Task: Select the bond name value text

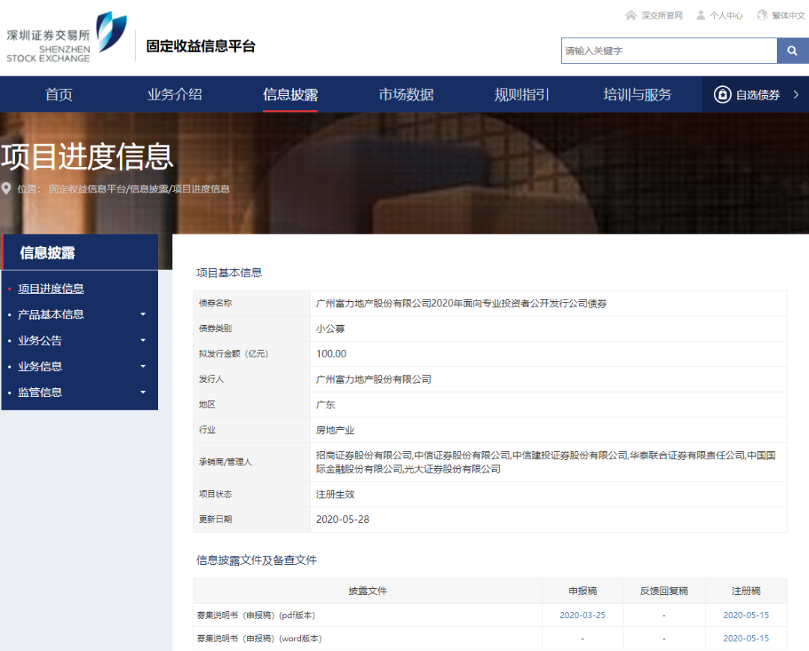Action: 461,303
